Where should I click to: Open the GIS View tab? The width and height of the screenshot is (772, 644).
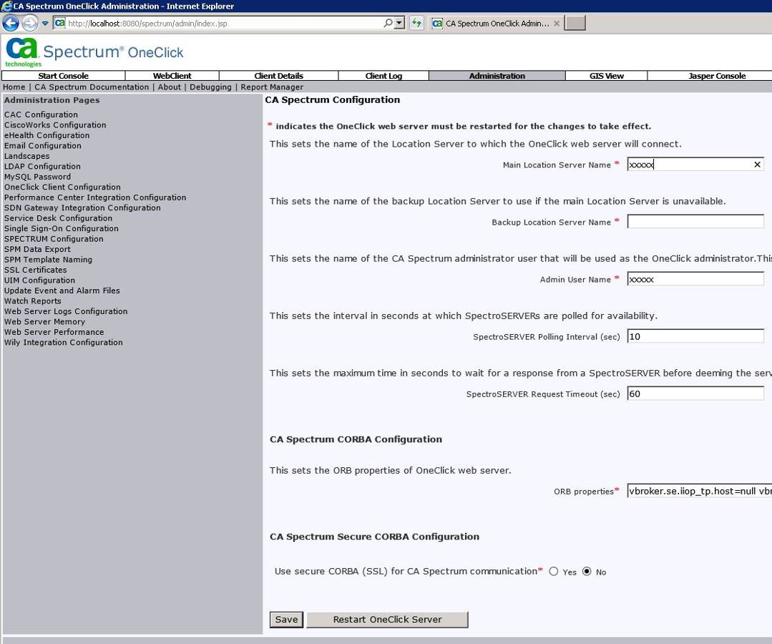606,76
